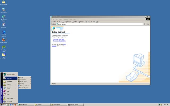The height and width of the screenshot is (106, 170).
Task: Expand Search in the Start menu
Action: [x=10, y=88]
